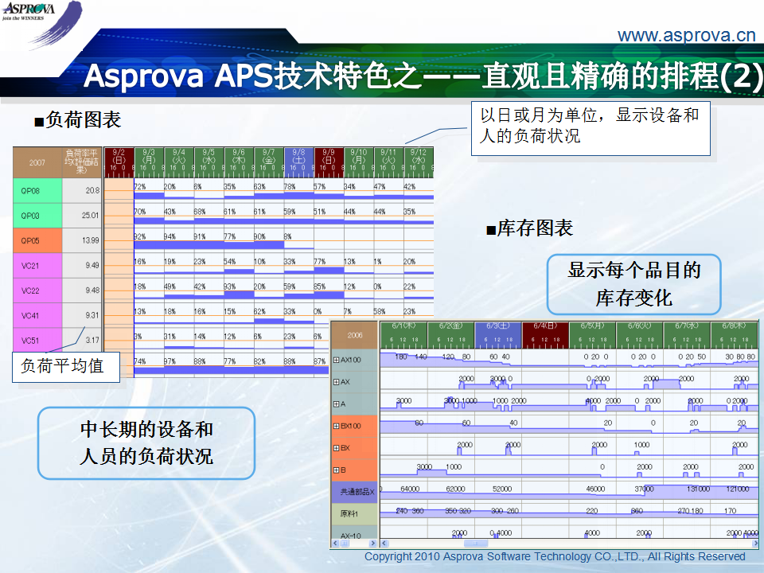Select the 原料1 inventory row
This screenshot has width=764, height=573.
pyautogui.click(x=354, y=514)
